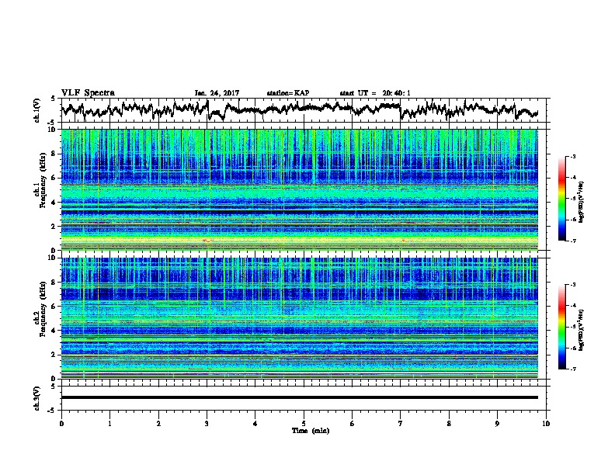The image size is (615, 475).
Task: Click time axis tick label "10"
Action: coord(546,423)
